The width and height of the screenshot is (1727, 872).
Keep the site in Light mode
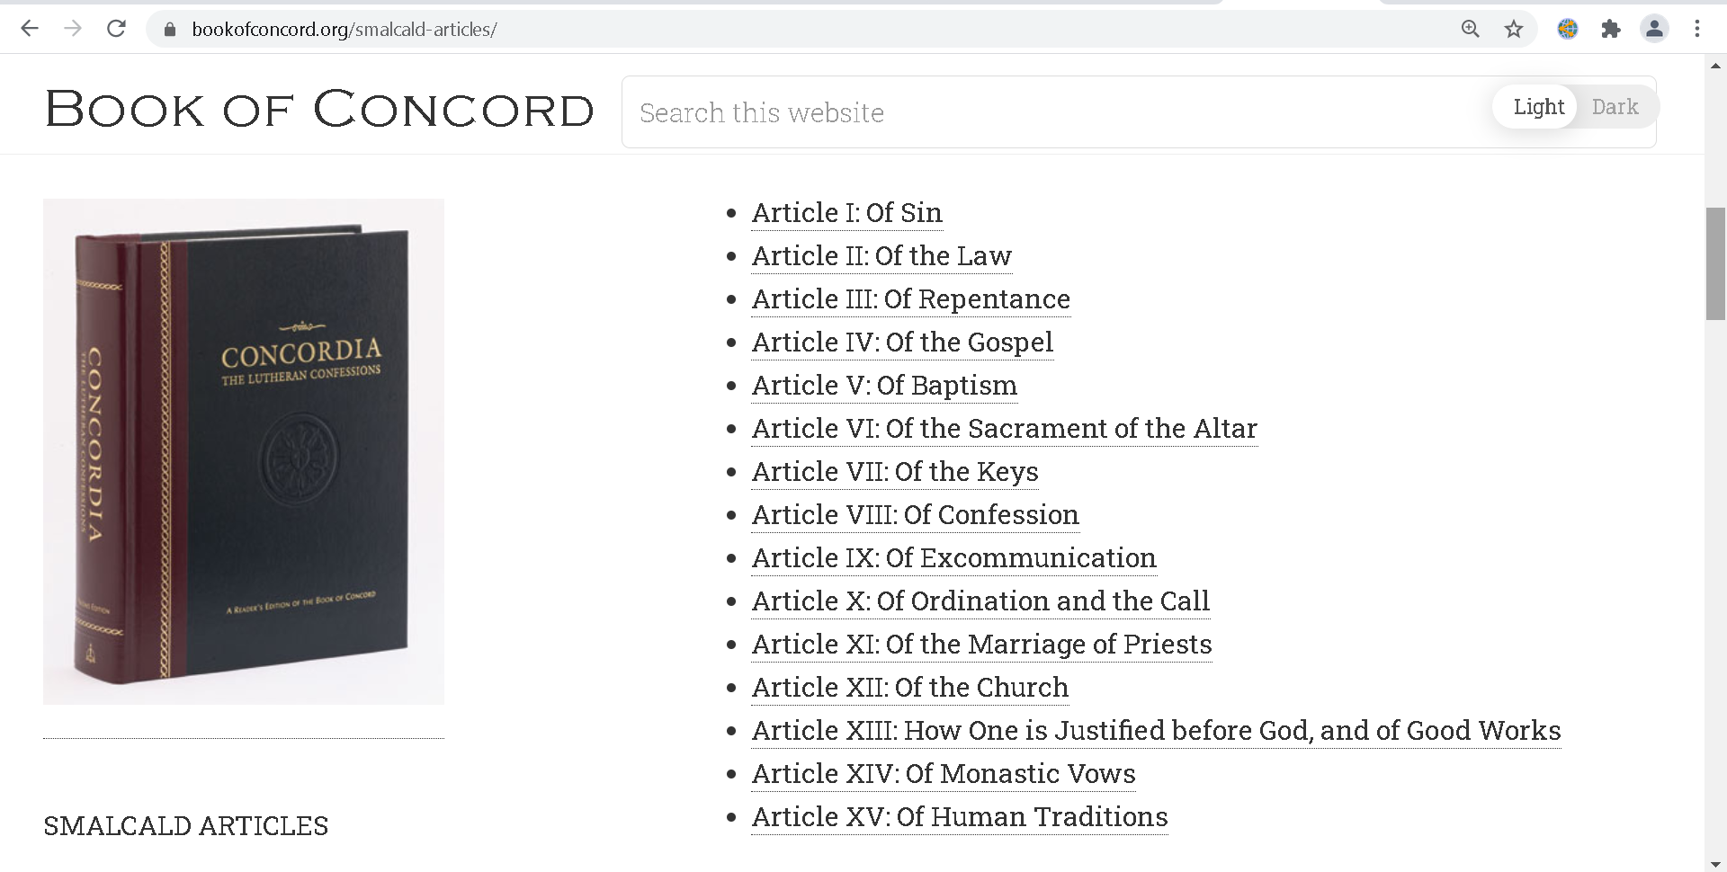(1536, 106)
